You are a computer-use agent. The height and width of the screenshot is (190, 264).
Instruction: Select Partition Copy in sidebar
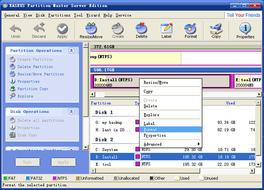29,89
